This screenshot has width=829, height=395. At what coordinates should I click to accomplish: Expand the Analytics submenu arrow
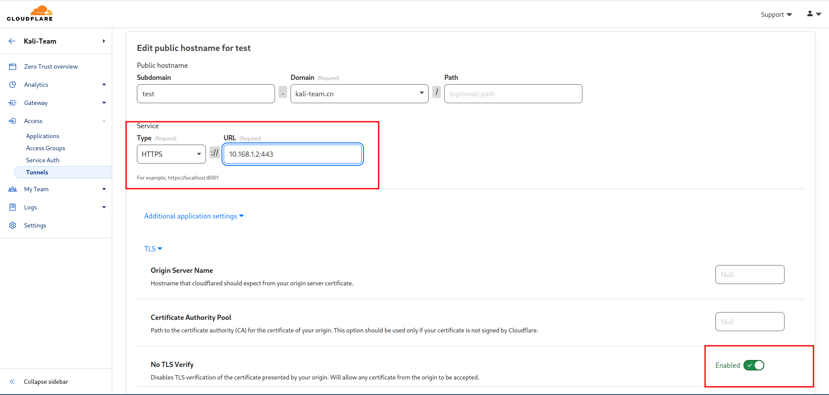click(104, 85)
